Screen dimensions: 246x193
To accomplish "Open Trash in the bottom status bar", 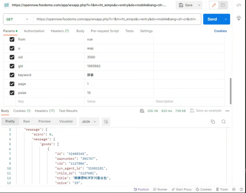I will pyautogui.click(x=222, y=189).
